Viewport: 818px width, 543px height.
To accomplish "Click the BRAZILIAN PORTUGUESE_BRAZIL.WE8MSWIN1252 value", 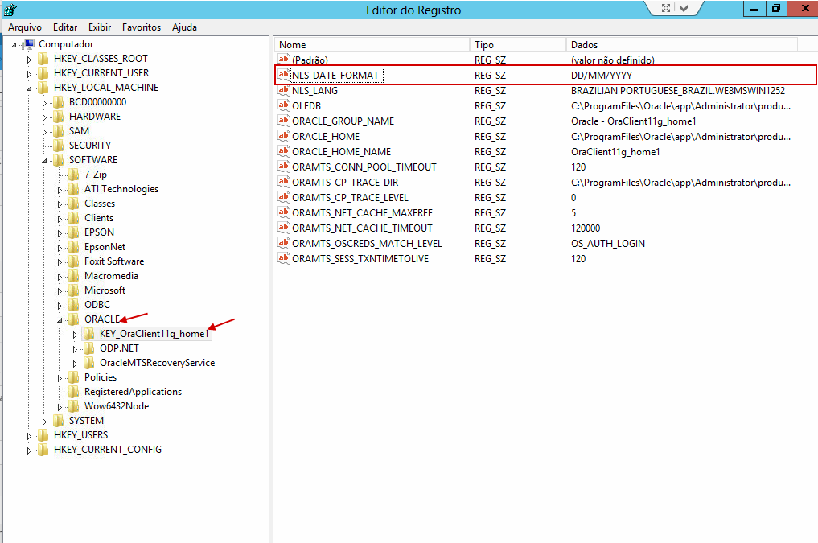I will click(x=678, y=91).
